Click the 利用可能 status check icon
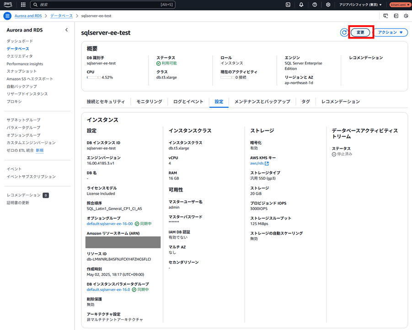Viewport: 412px width, 330px height. (158, 63)
